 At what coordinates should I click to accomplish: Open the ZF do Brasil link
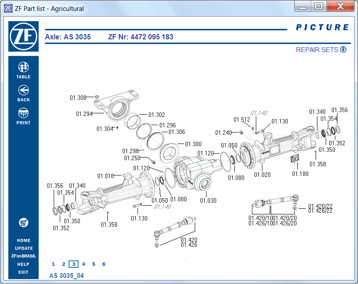pos(24,256)
